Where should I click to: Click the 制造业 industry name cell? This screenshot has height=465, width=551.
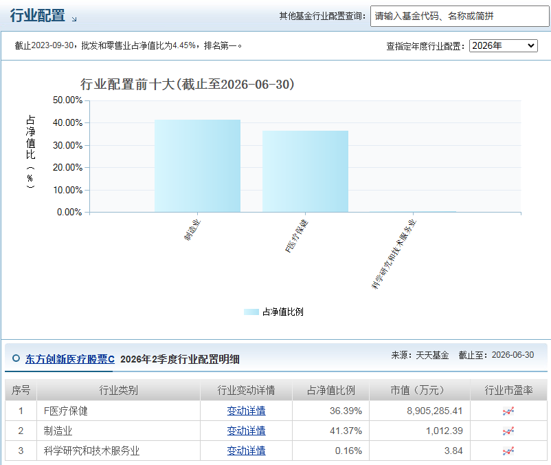click(x=58, y=431)
